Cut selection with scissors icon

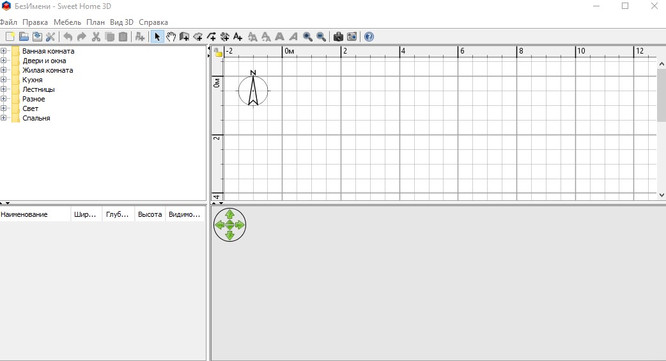click(x=96, y=37)
